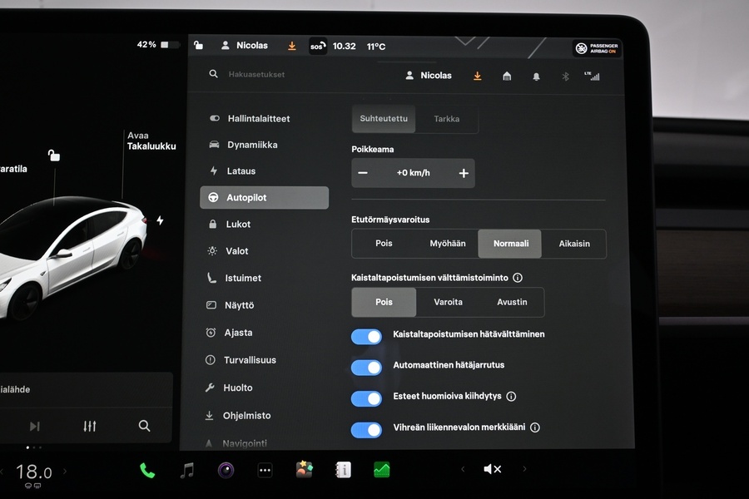Click the notification bell icon
Viewport: 749px width, 499px height.
pyautogui.click(x=536, y=76)
